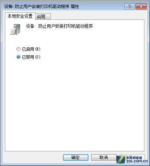Switch to the 本地安全设置 tab
150x166 pixels.
[x=20, y=16]
